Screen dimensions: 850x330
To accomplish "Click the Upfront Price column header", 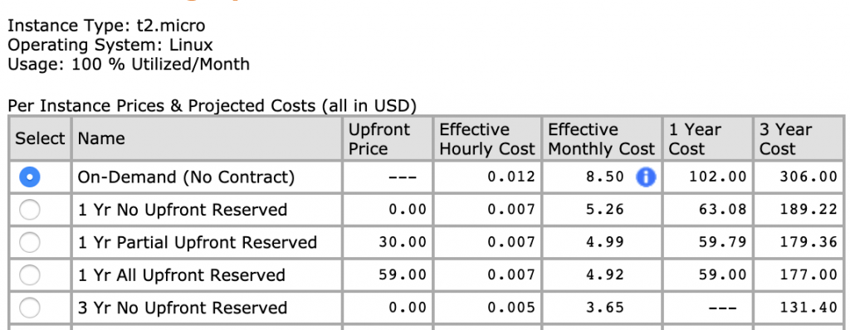I will (388, 138).
